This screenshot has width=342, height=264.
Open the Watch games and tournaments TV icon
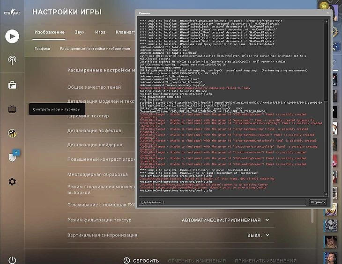click(12, 109)
